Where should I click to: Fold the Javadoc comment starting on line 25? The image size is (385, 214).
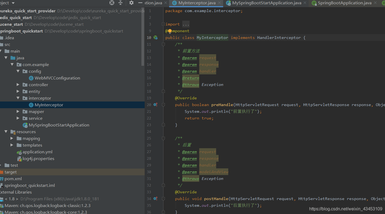[x=163, y=138]
